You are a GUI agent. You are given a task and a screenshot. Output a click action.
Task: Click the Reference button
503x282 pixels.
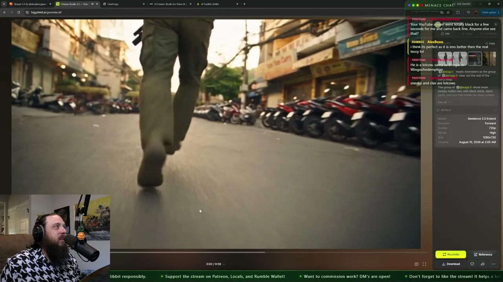tap(483, 255)
